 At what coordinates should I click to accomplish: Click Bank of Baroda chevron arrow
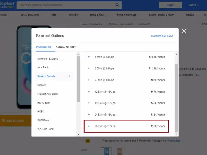click(70, 76)
